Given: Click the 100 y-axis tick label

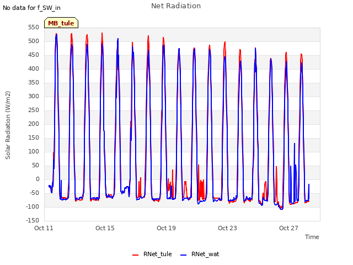Looking at the screenshot, I should pos(34,151).
